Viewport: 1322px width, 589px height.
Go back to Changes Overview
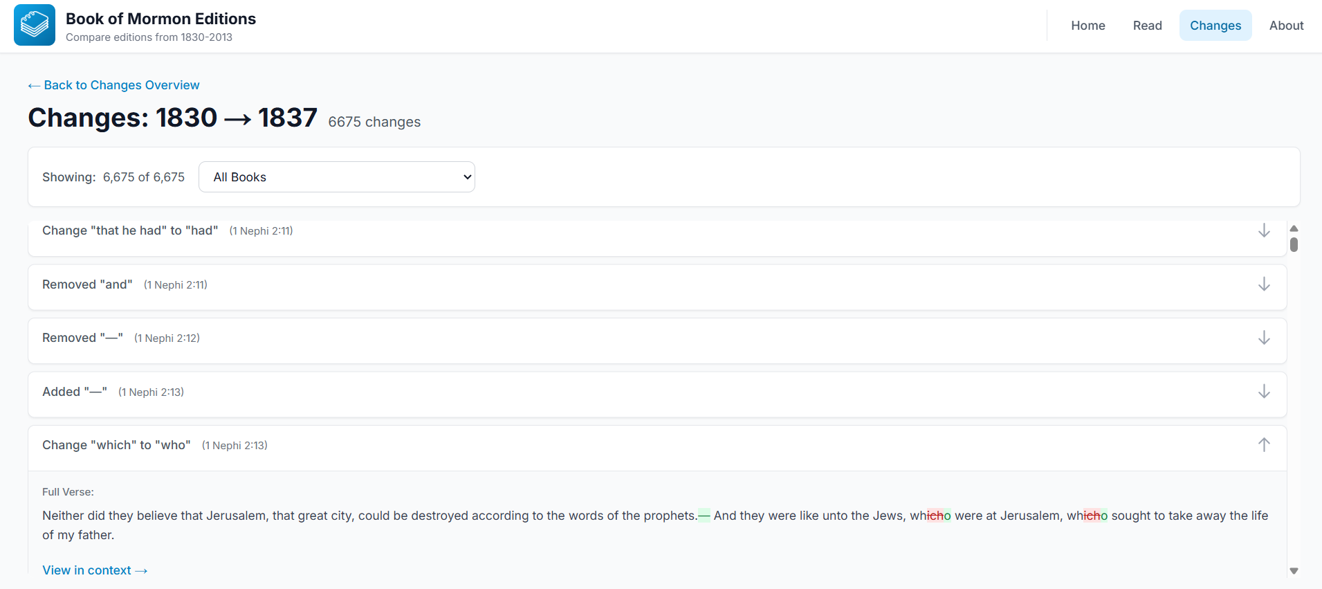[114, 85]
